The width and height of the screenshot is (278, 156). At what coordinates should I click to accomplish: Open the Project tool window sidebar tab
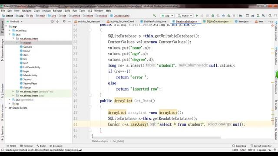(x=2, y=27)
